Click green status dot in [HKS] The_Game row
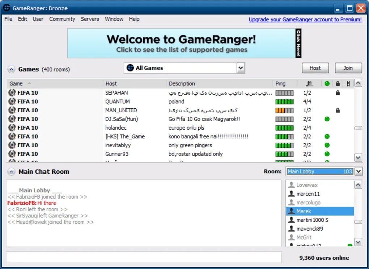 327,136
